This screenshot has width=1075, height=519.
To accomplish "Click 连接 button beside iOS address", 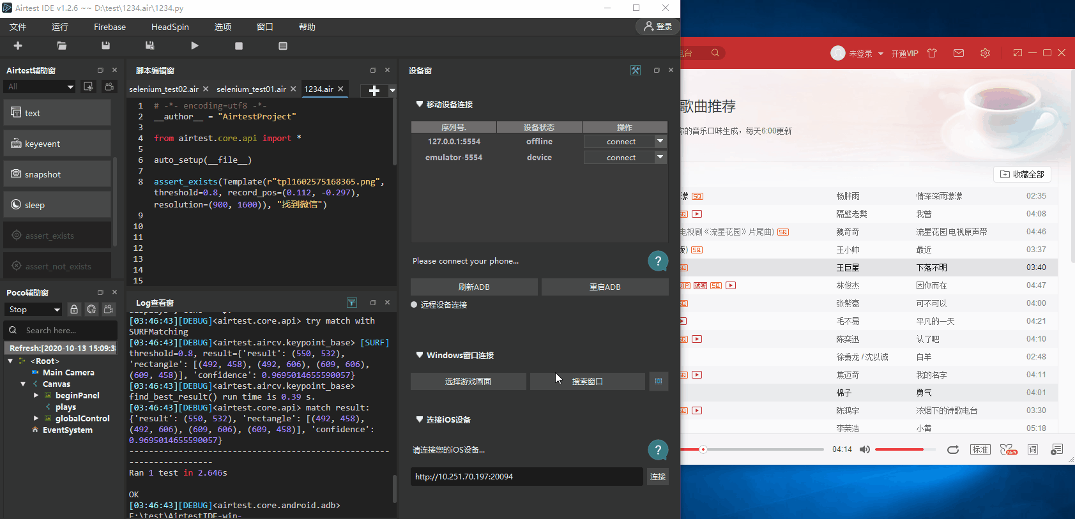I will click(658, 477).
